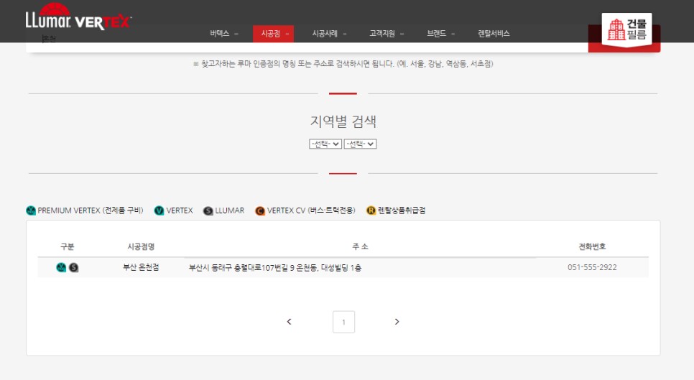The height and width of the screenshot is (380, 694).
Task: Click the orange VERTEX CV legend icon
Action: (259, 210)
